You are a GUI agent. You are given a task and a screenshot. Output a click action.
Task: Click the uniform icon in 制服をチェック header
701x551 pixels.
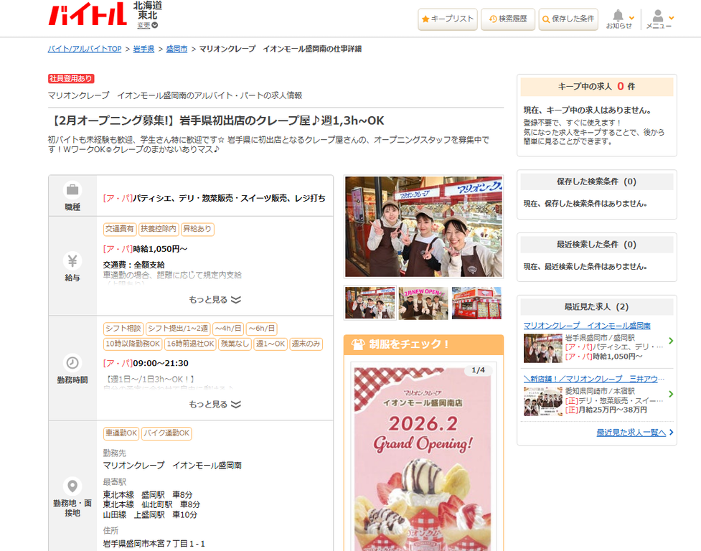point(357,344)
